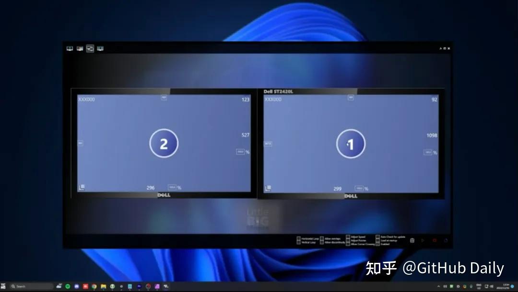
Task: Click the value 527 on monitor 2
Action: [x=246, y=135]
